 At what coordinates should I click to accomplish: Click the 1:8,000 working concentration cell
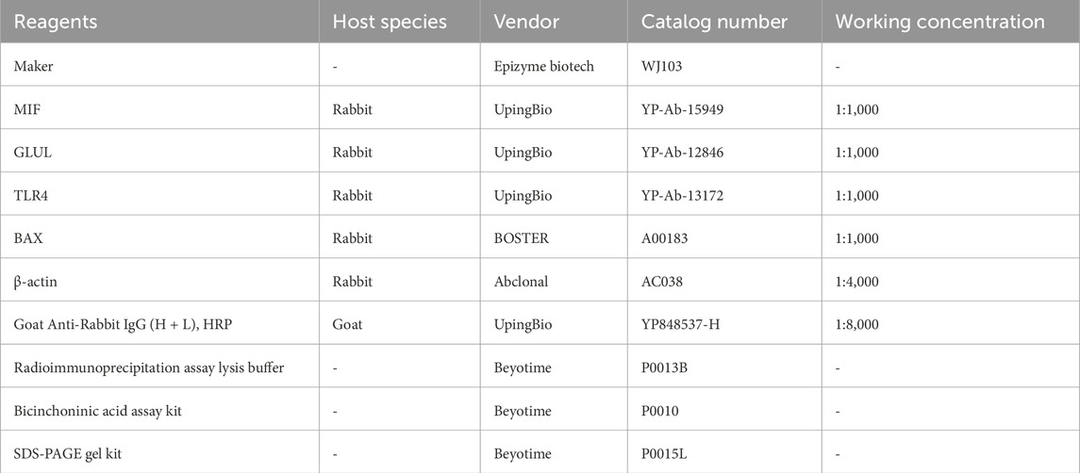pos(856,324)
